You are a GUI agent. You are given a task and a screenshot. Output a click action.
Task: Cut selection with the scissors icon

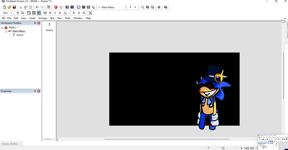[x=21, y=7]
